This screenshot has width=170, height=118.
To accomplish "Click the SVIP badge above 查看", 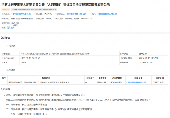I will click(x=15, y=25).
